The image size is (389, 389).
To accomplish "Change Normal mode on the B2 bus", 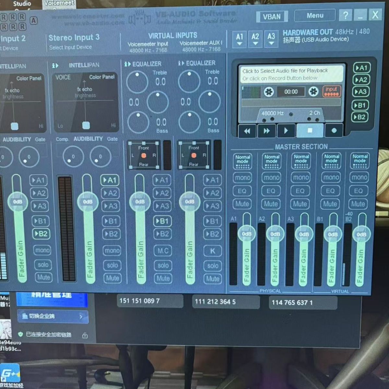I will click(360, 160).
